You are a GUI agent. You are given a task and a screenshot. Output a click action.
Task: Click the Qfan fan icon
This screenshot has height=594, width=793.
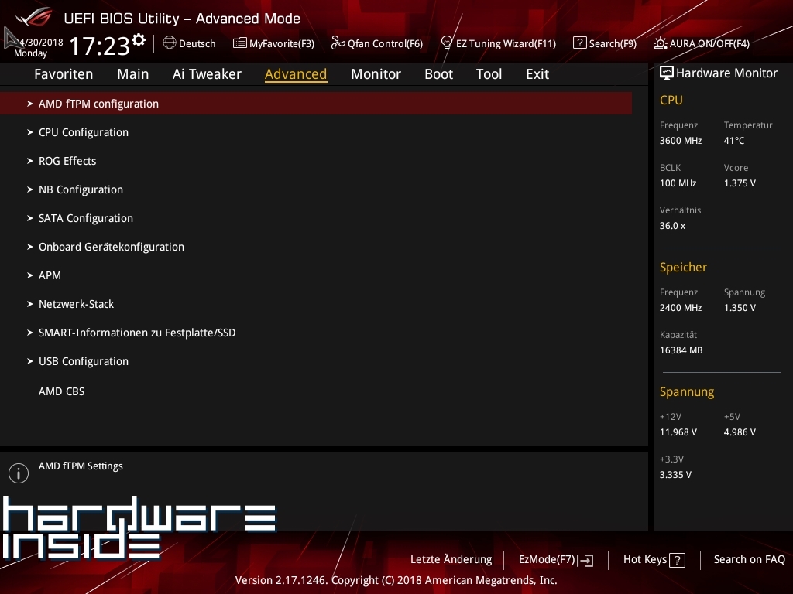tap(338, 43)
